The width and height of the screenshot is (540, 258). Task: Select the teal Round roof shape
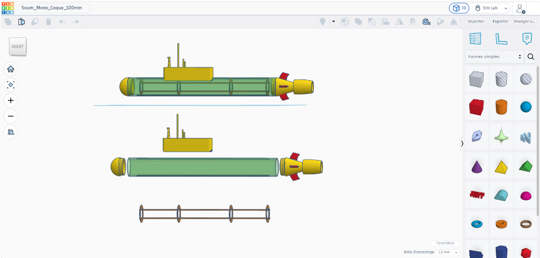pos(502,195)
